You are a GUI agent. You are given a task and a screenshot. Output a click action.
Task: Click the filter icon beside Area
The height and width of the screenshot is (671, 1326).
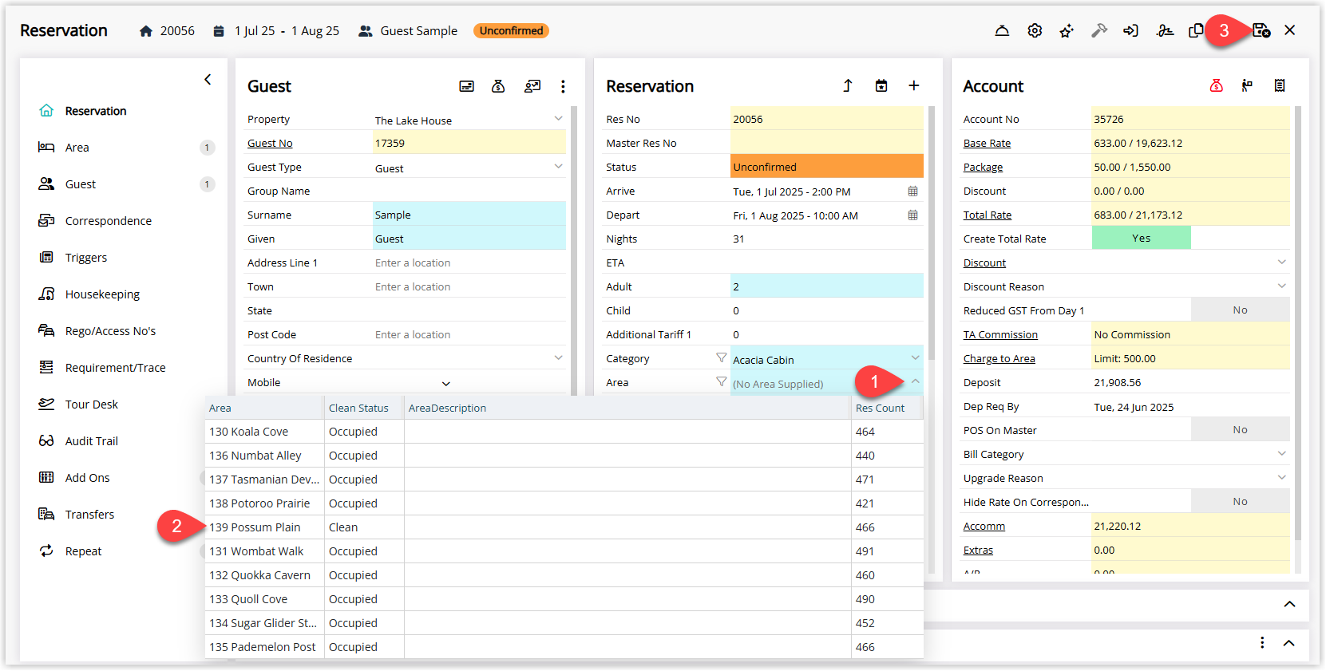point(721,381)
